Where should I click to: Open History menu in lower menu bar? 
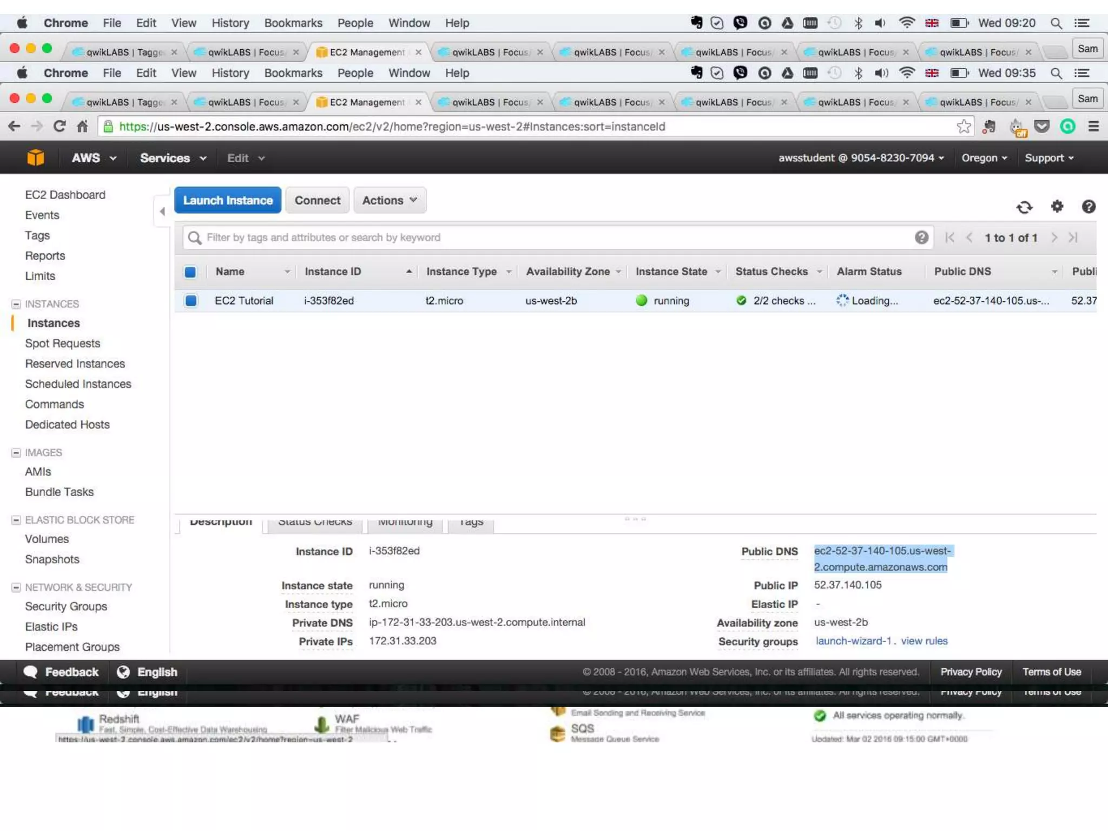(x=230, y=73)
